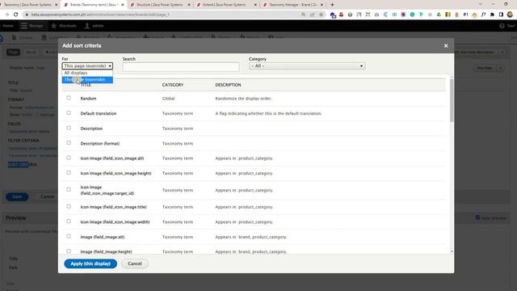
Task: Click the purple cloud extension icon
Action: pos(333,15)
